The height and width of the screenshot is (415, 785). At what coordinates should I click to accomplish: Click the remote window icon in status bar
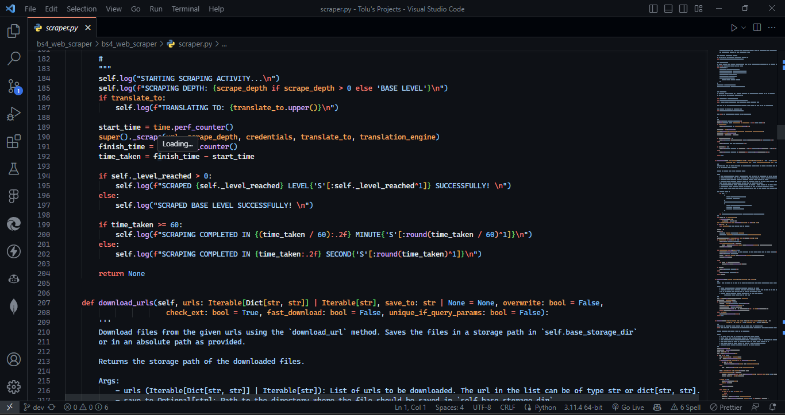9,407
